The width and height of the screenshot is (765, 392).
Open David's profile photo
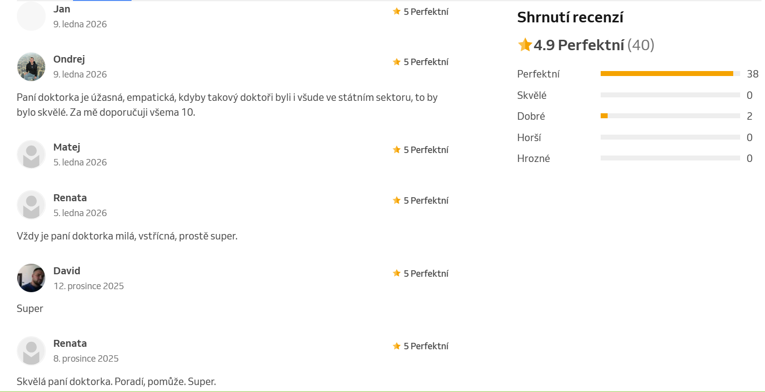click(31, 278)
